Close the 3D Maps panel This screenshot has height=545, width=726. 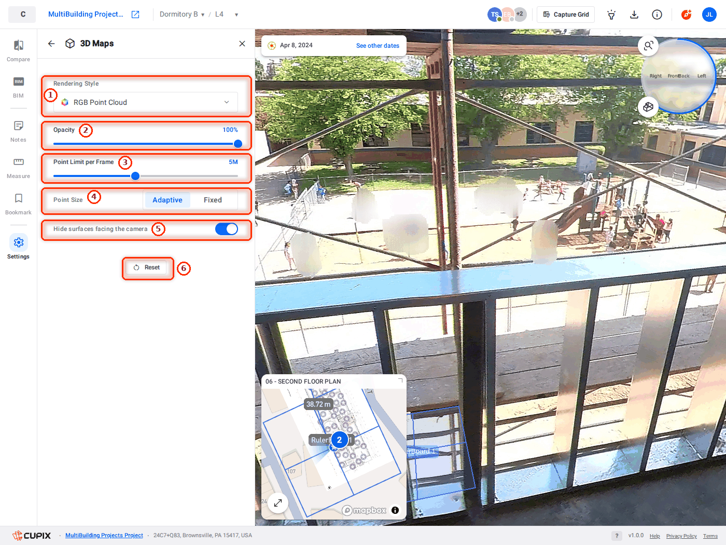(x=242, y=44)
